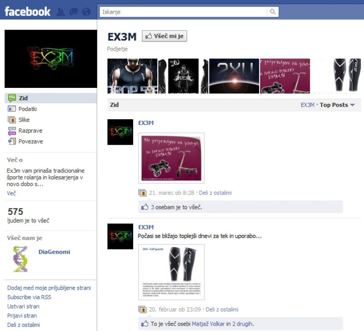Viewport: 364px width, 331px height.
Task: Click thumbs-up icon next to Matjaž Volkar
Action: point(145,323)
